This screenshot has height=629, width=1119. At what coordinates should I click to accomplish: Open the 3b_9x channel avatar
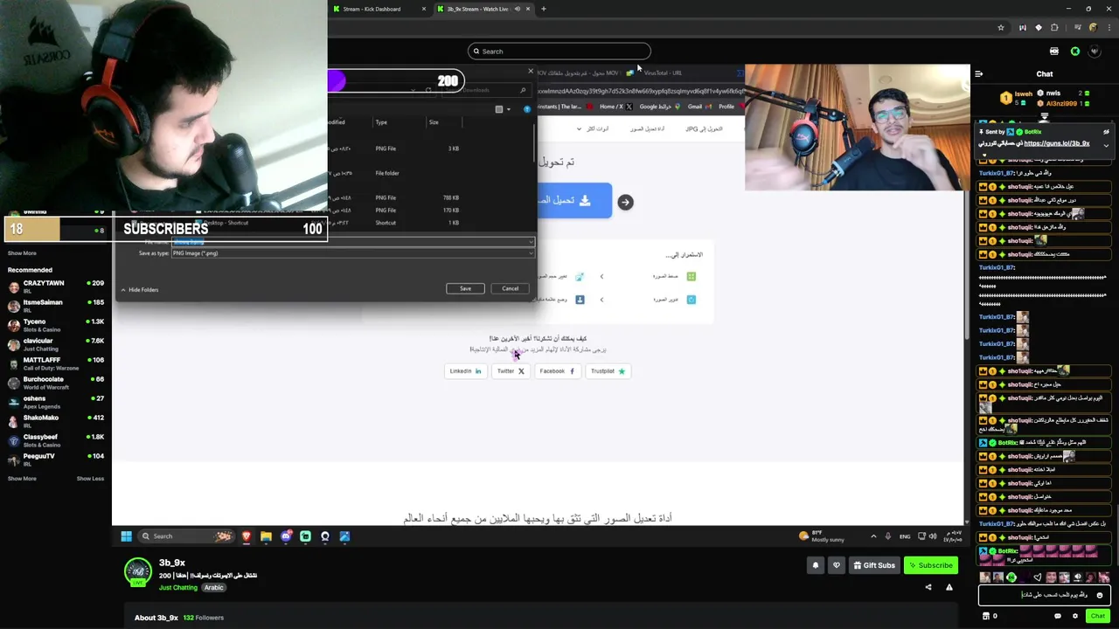(x=137, y=571)
